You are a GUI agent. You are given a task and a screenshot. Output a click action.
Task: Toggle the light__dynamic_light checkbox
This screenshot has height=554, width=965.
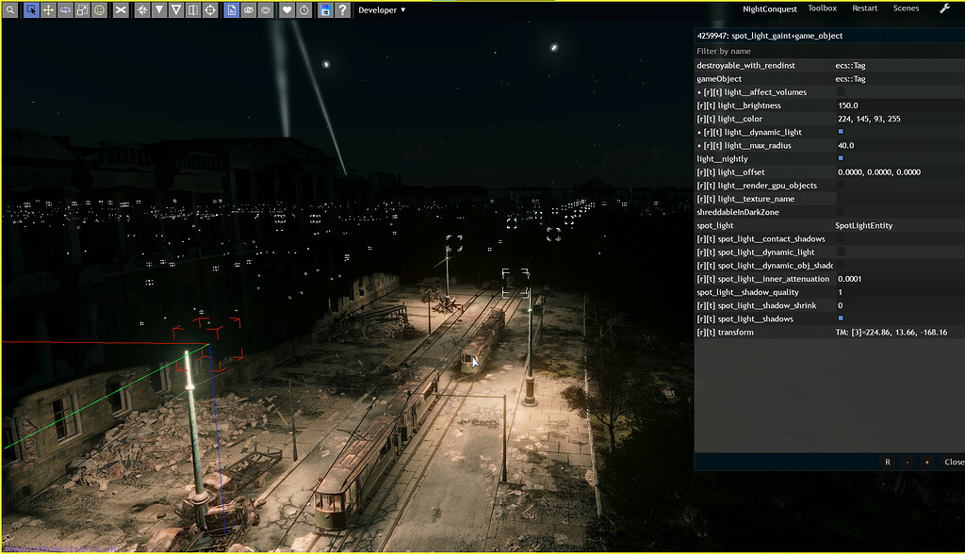coord(841,132)
